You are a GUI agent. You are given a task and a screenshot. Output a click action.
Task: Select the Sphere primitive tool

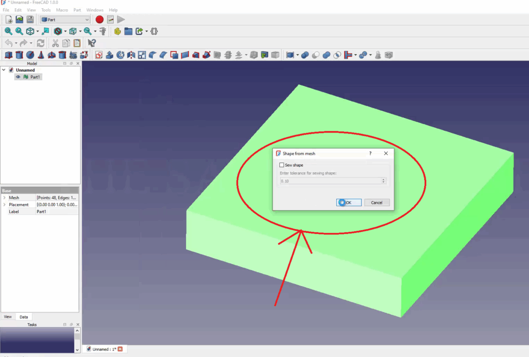[x=30, y=54]
